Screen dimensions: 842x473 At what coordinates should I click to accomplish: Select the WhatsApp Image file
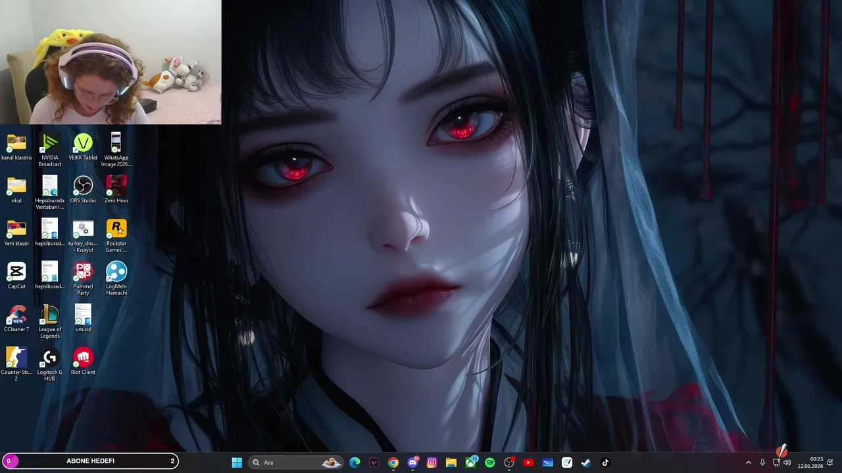pyautogui.click(x=116, y=150)
